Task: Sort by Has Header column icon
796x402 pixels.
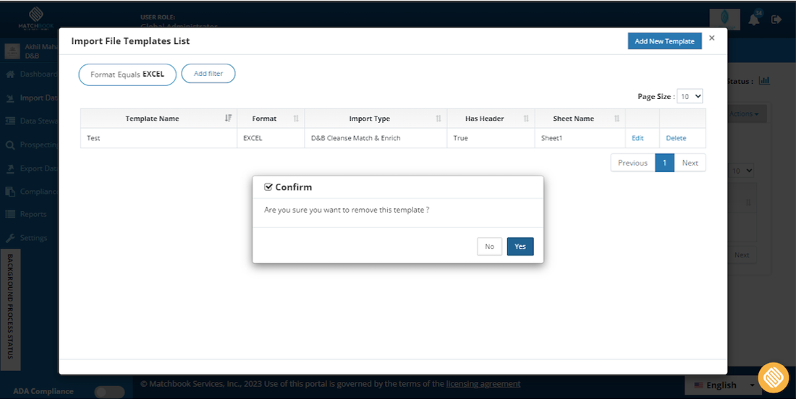Action: pos(526,119)
